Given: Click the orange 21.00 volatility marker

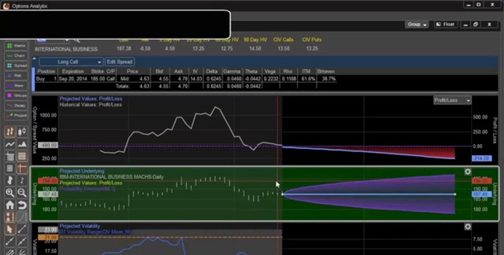Looking at the screenshot, I should click(x=47, y=237).
